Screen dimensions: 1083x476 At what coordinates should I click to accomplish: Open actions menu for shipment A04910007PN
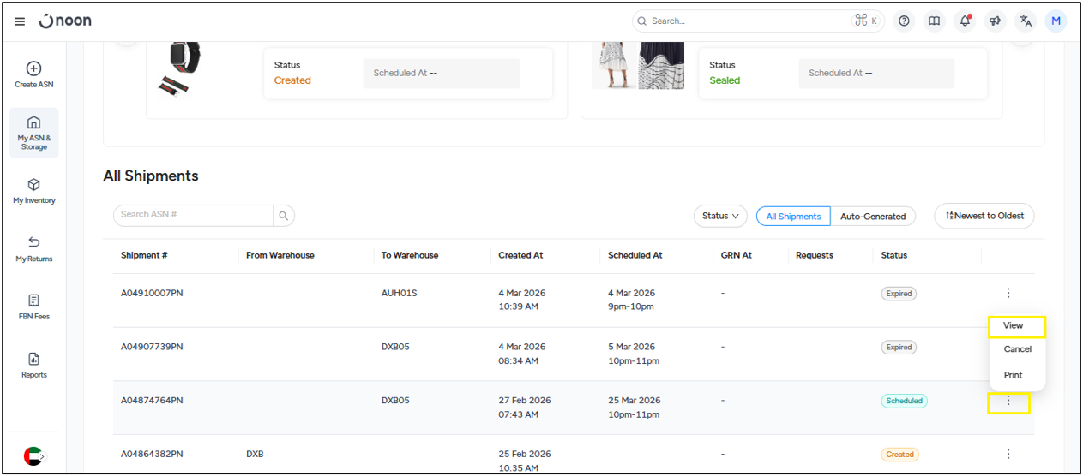coord(1008,293)
